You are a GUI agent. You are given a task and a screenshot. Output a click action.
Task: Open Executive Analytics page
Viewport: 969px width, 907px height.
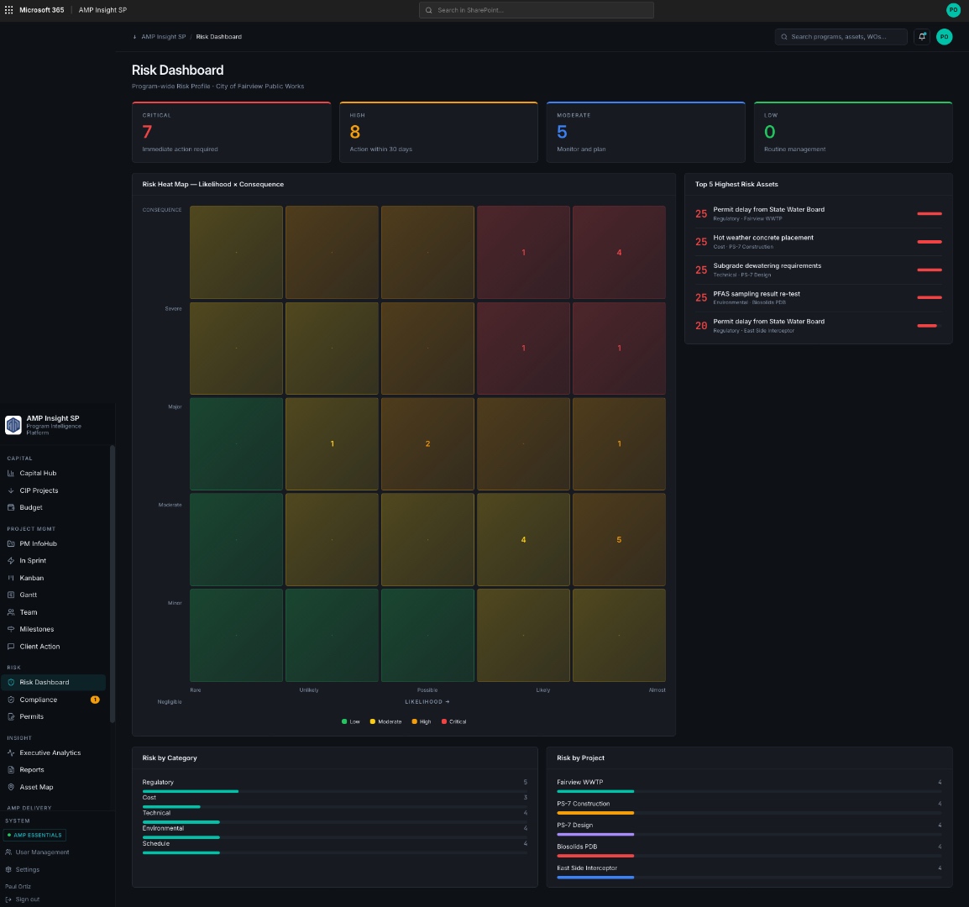point(53,752)
